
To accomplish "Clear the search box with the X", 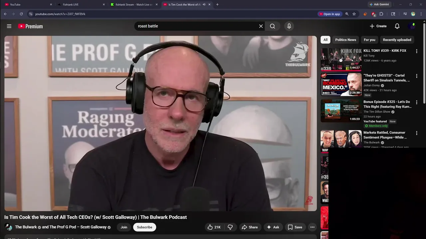I will click(261, 26).
